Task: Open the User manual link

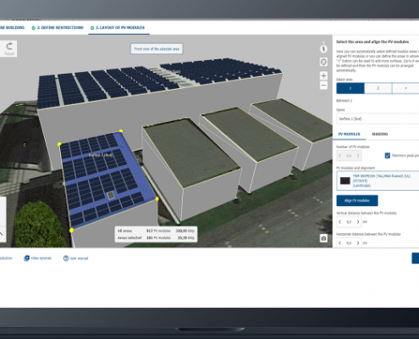Action: coord(75,258)
